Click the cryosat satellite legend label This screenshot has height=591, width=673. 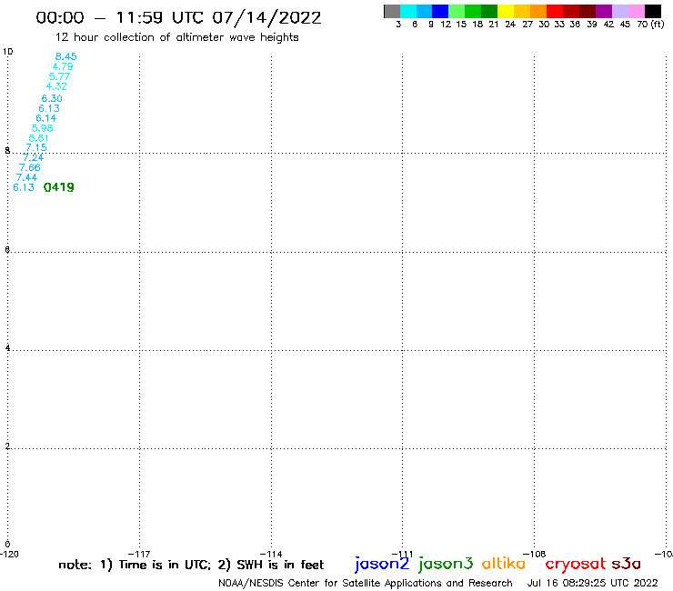click(576, 564)
